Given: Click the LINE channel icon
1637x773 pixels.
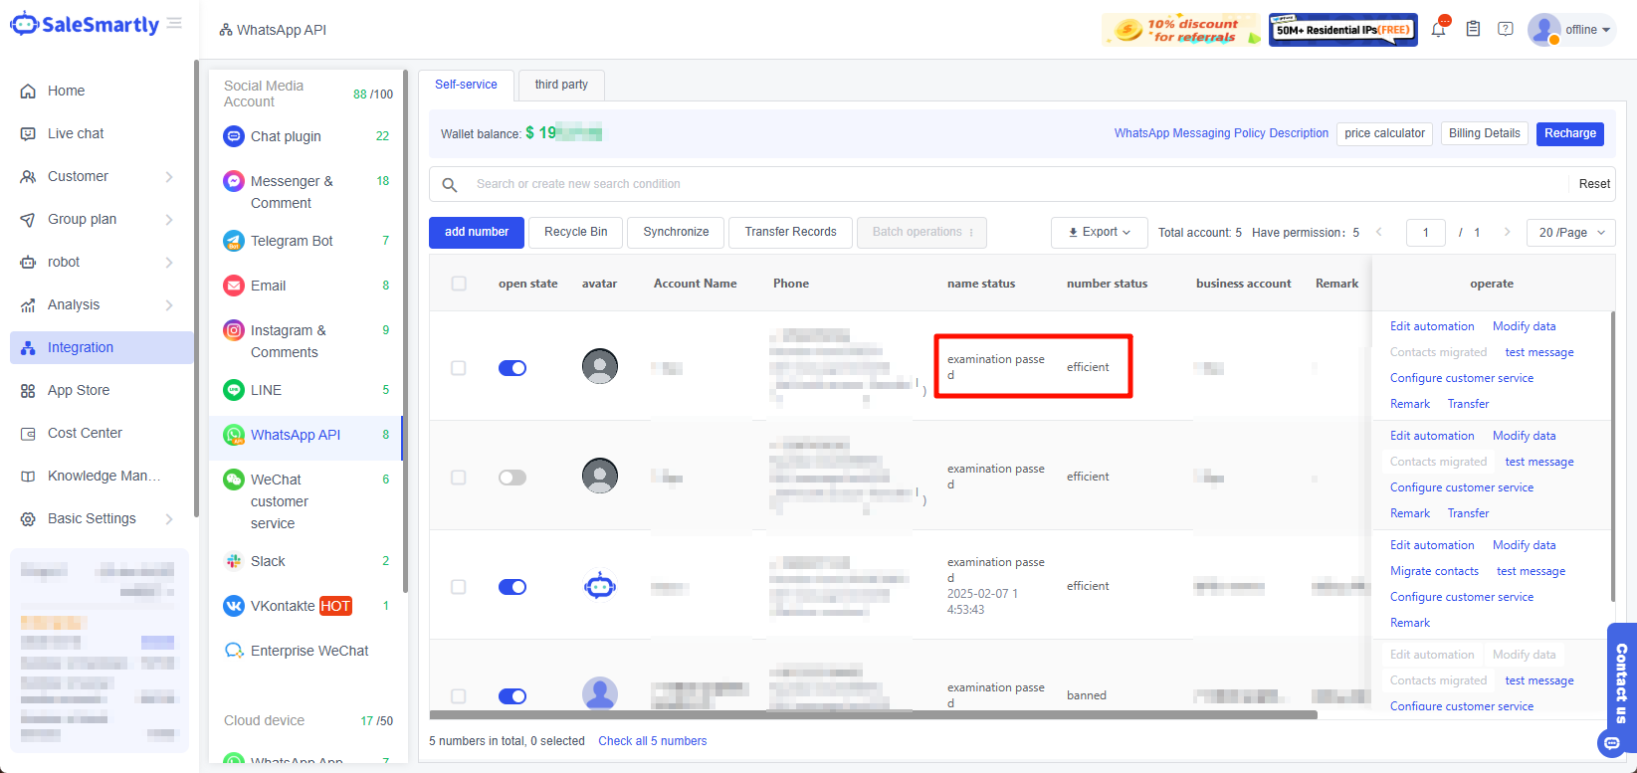Looking at the screenshot, I should click(234, 390).
